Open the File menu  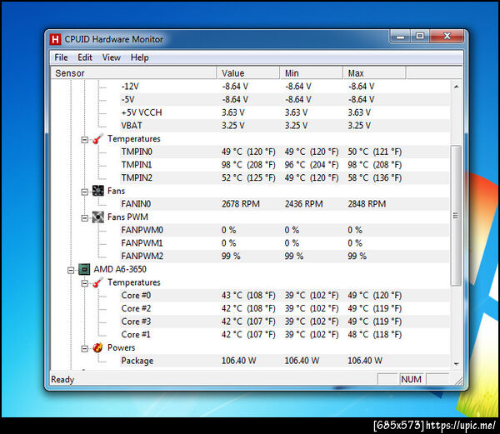[61, 57]
